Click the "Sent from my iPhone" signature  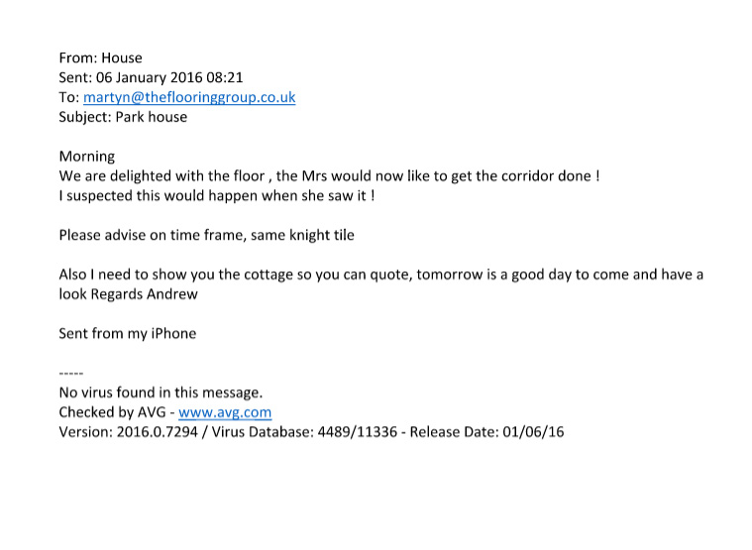(128, 334)
